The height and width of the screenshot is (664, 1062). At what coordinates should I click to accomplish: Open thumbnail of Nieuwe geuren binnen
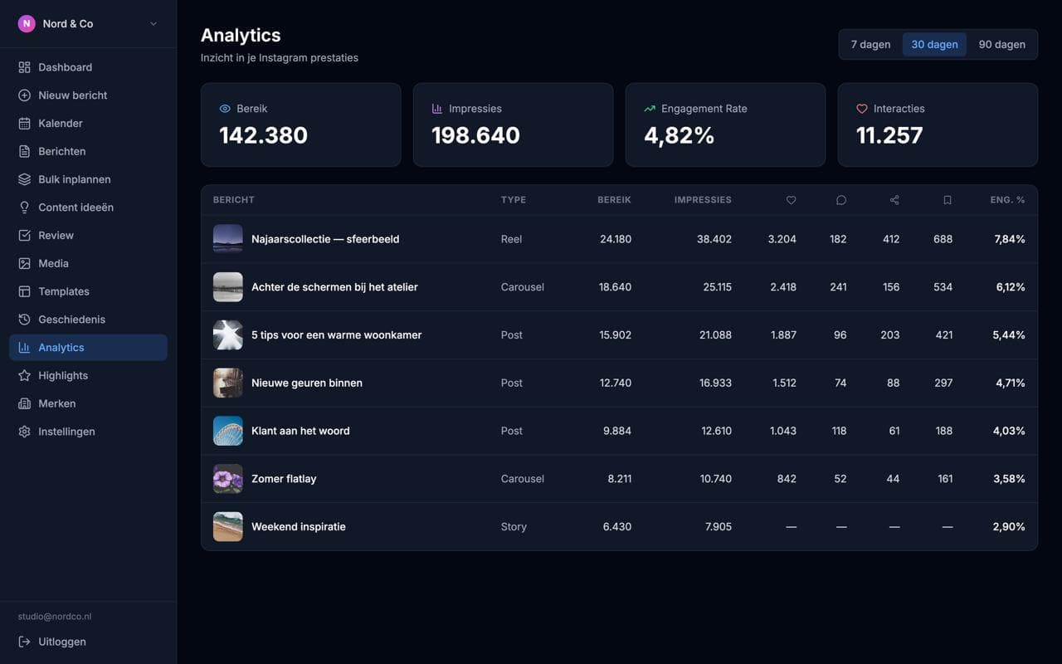pos(228,383)
